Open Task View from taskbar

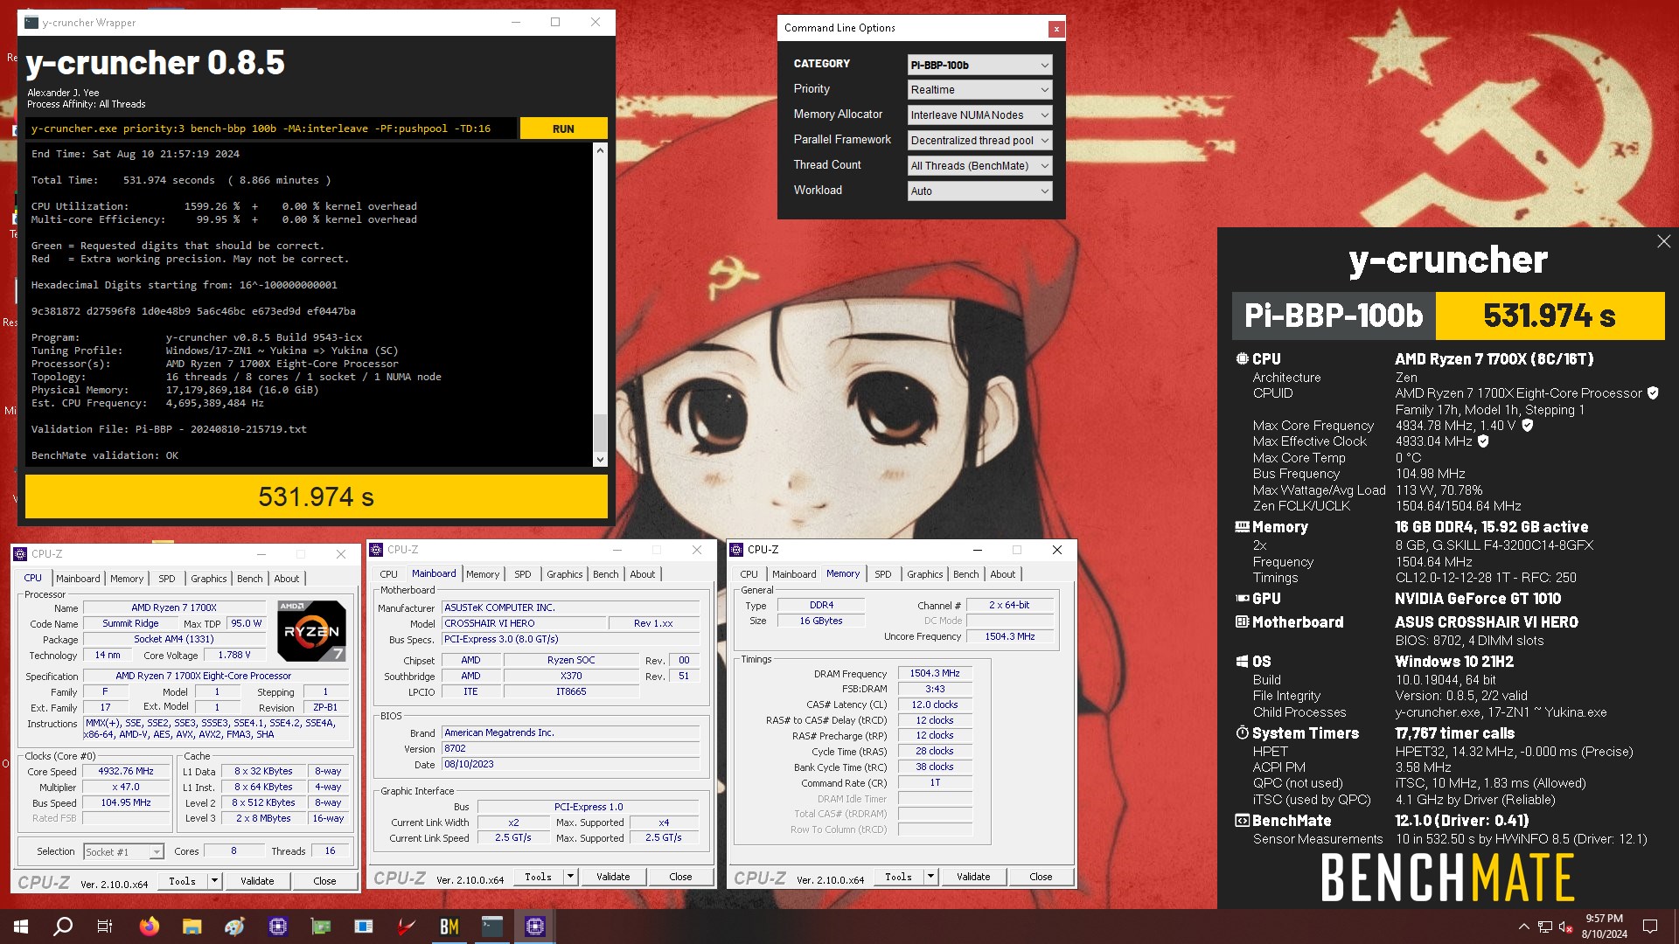click(x=105, y=927)
